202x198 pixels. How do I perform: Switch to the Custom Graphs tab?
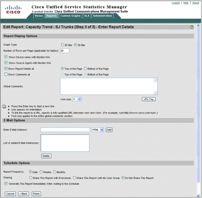(70, 16)
